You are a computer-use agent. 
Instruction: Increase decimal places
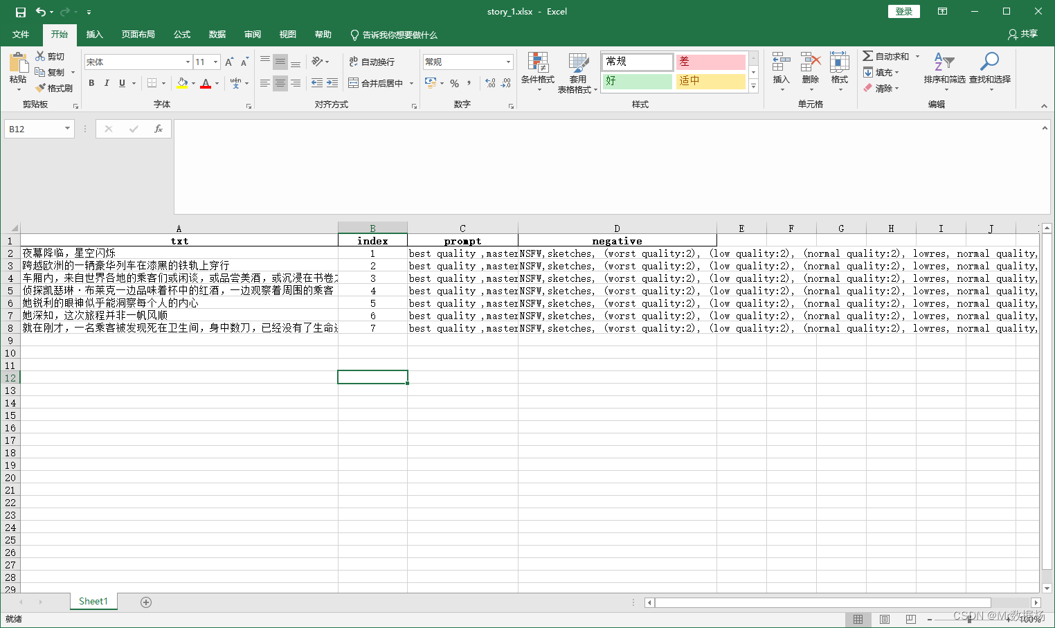coord(490,83)
